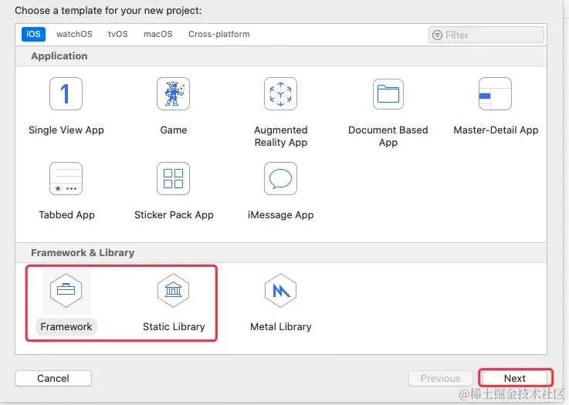569x405 pixels.
Task: Click the Framework label text
Action: coord(66,326)
